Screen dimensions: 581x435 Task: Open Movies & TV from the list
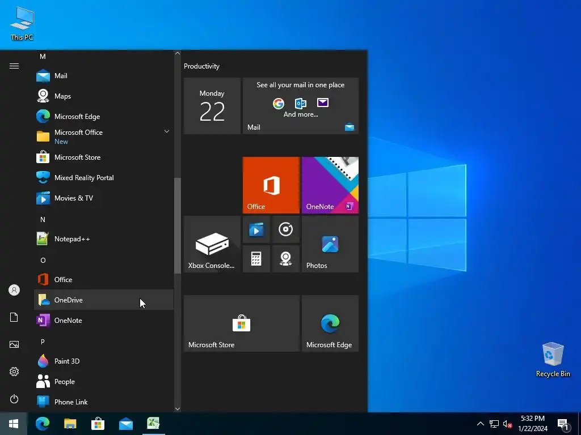click(x=104, y=198)
